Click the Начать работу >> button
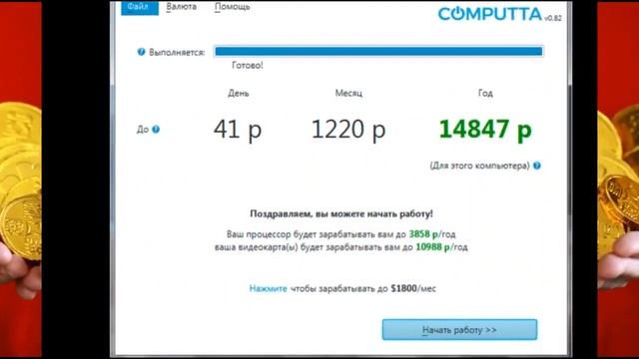 (x=459, y=330)
